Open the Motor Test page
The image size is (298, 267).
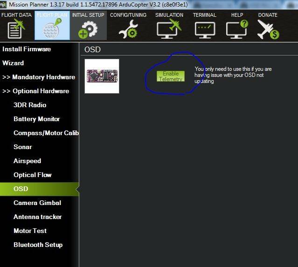tap(30, 231)
